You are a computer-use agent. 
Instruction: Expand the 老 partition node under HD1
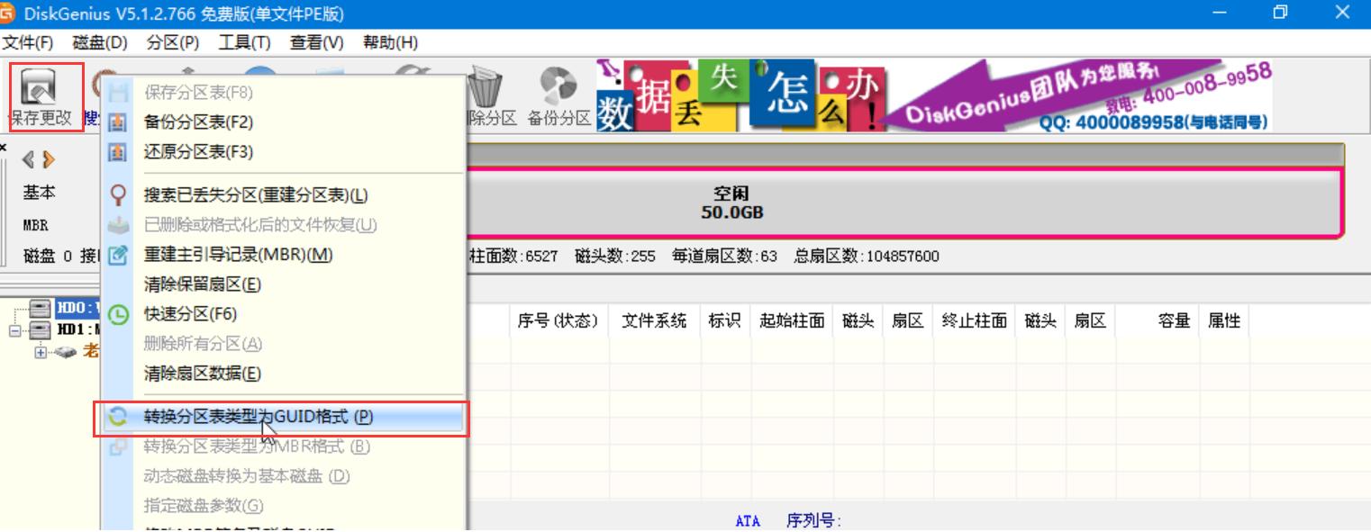pos(41,352)
